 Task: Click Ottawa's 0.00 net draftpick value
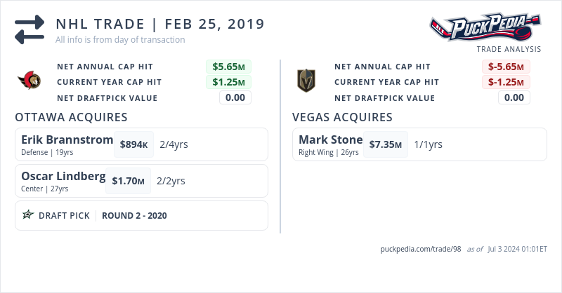point(235,97)
